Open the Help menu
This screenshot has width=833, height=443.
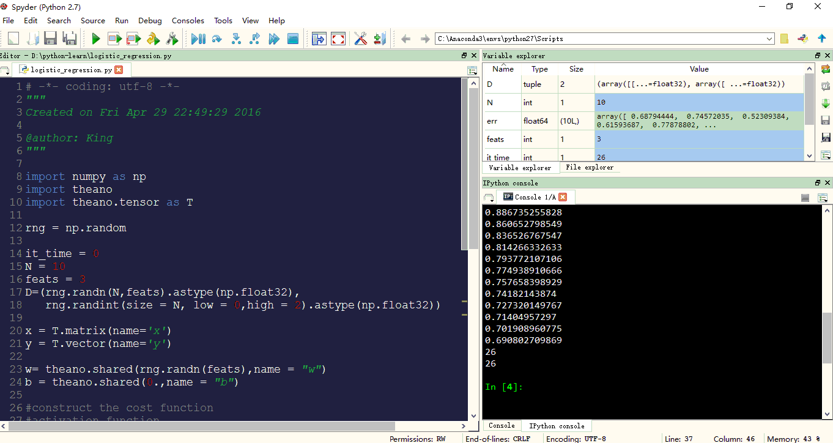pos(277,20)
